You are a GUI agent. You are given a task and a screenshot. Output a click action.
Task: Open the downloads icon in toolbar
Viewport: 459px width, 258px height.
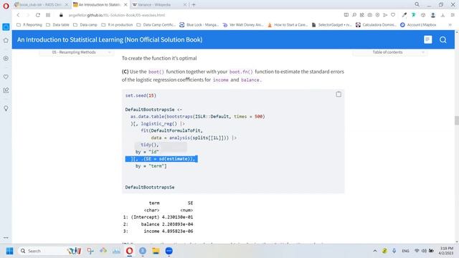pyautogui.click(x=443, y=15)
